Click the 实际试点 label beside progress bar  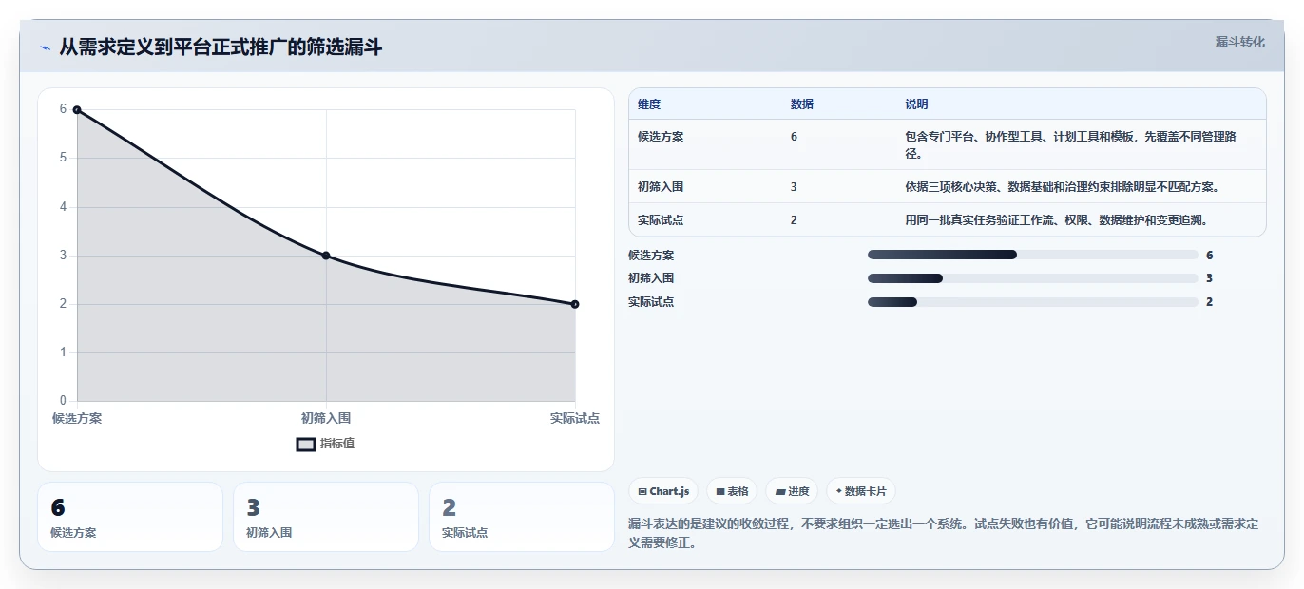[x=651, y=302]
